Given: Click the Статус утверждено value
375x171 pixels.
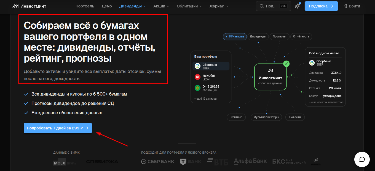Looking at the screenshot, I should pyautogui.click(x=333, y=96).
